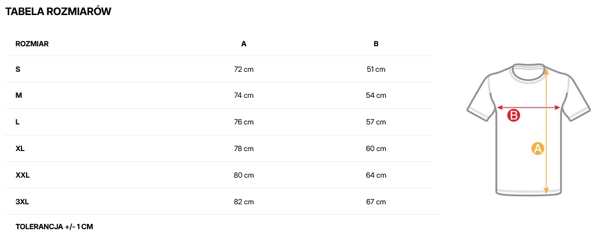Click the 60 cm value for XL
Screen dimensions: 614x239
376,149
